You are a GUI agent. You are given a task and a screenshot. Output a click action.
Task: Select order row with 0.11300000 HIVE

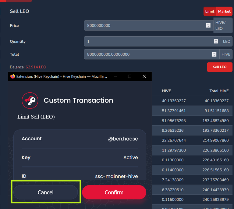(x=192, y=160)
